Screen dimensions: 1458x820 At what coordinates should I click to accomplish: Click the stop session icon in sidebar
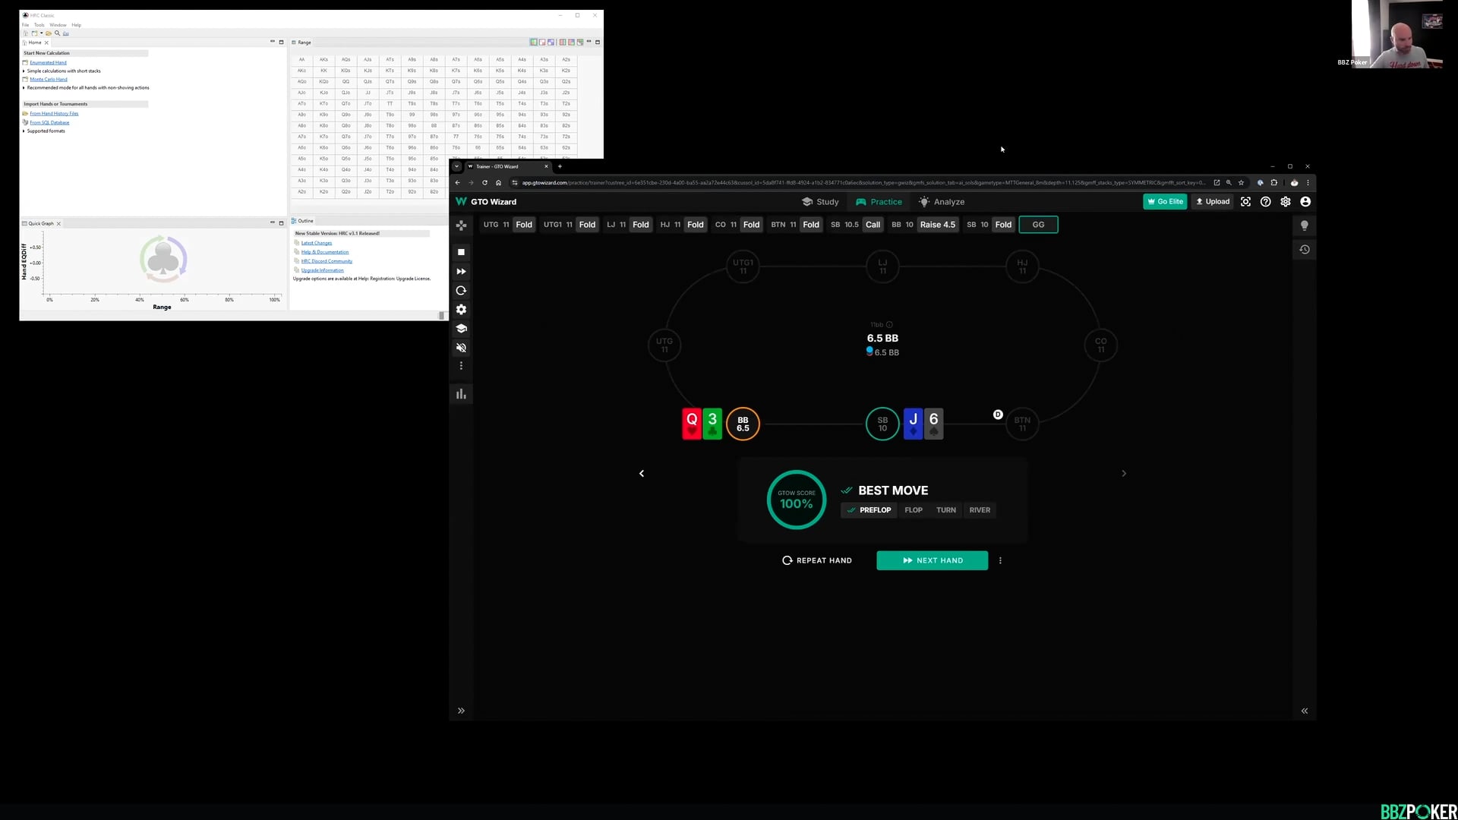(461, 252)
